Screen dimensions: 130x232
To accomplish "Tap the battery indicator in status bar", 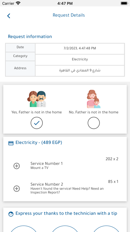I will [x=124, y=3].
